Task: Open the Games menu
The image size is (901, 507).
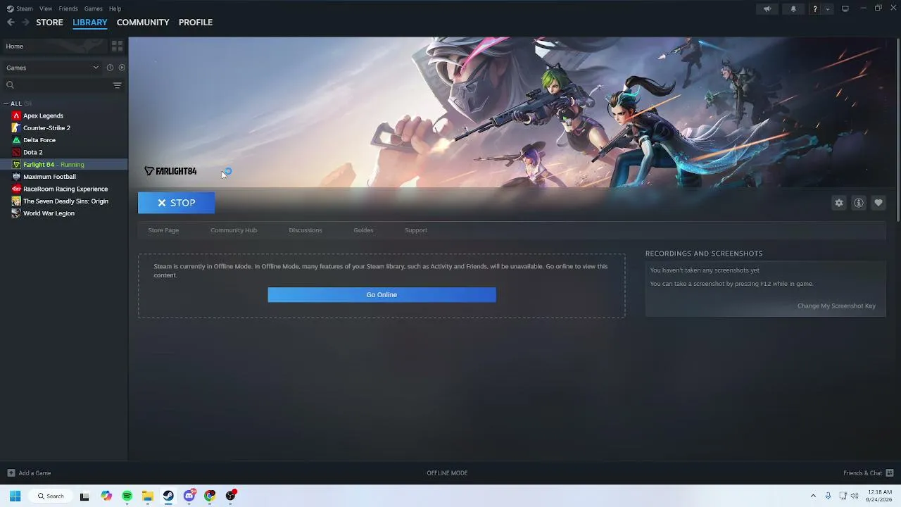Action: click(x=94, y=8)
